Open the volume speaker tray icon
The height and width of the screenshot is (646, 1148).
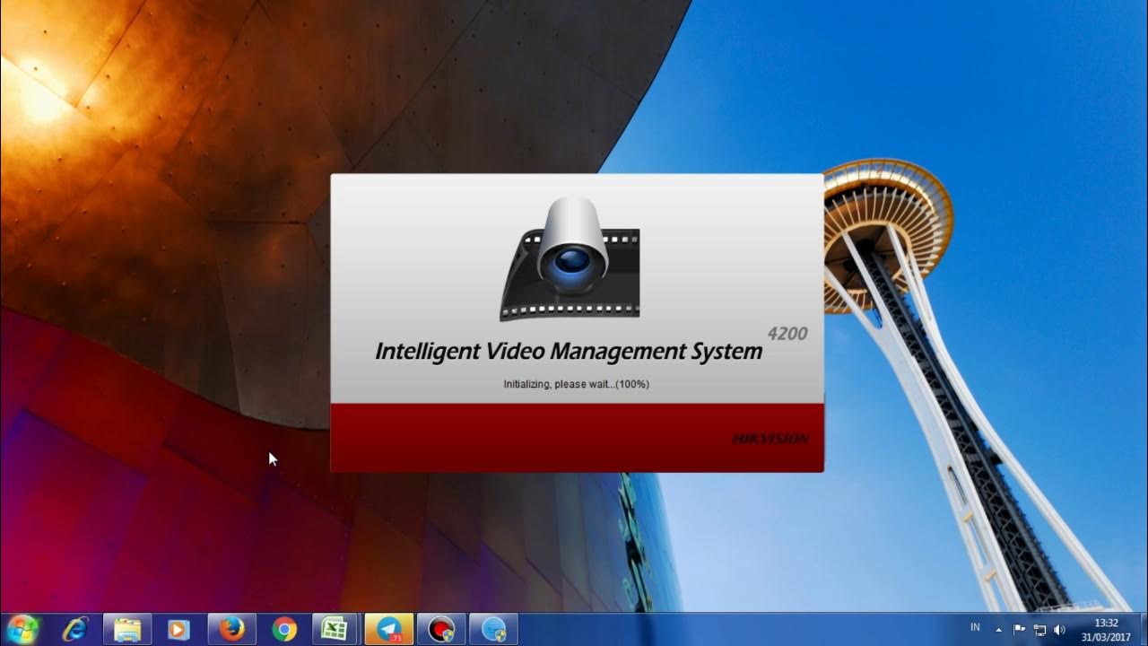pos(1059,630)
